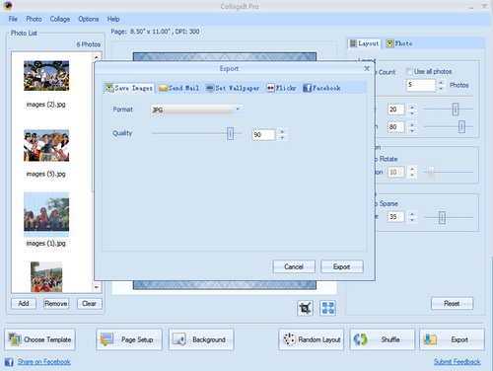Increase the Quality value with up arrow
The image size is (493, 371).
(x=282, y=131)
